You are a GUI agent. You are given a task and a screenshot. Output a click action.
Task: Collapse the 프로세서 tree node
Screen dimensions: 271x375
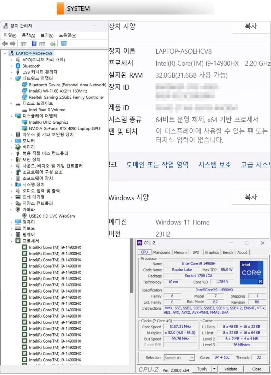[11, 241]
